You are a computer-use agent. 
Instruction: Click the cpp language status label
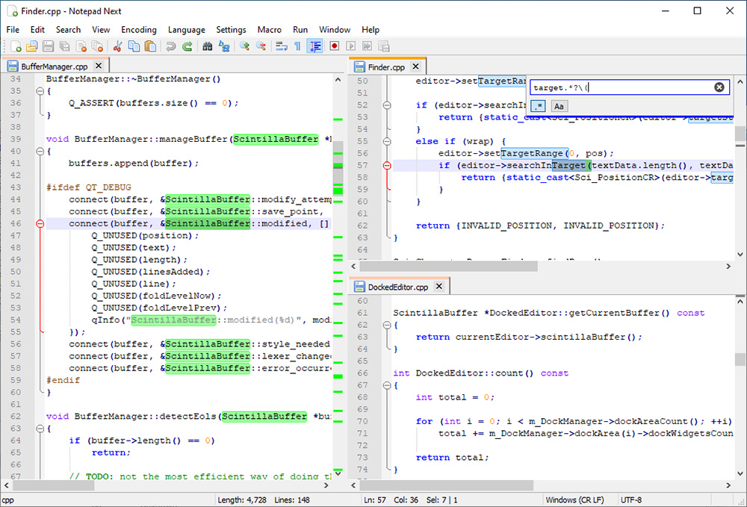pos(7,500)
